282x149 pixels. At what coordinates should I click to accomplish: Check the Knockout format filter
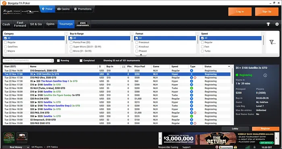(x=137, y=47)
